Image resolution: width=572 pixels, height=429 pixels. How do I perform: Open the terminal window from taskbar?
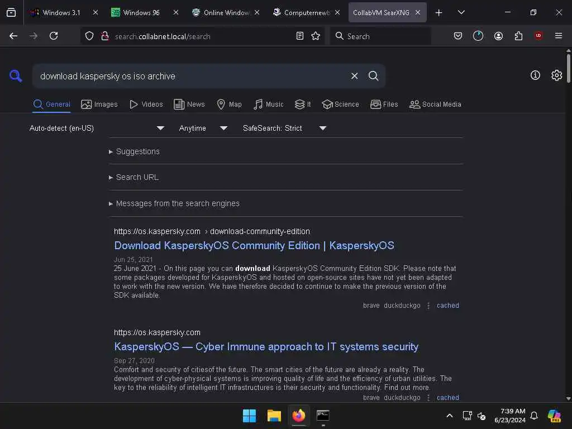click(x=323, y=416)
